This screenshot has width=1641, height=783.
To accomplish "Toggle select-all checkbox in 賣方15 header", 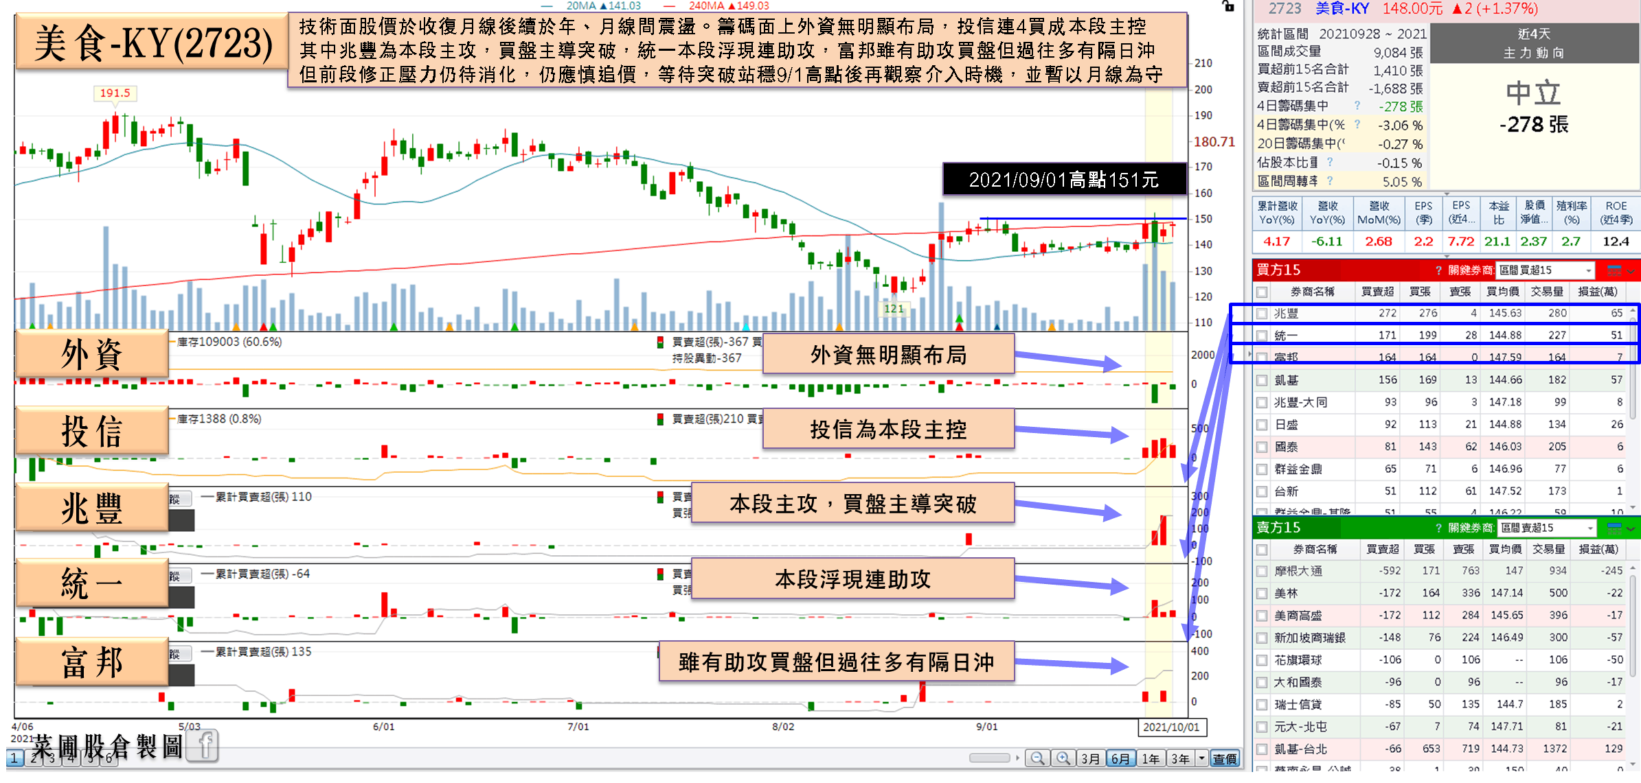I will 1262,550.
